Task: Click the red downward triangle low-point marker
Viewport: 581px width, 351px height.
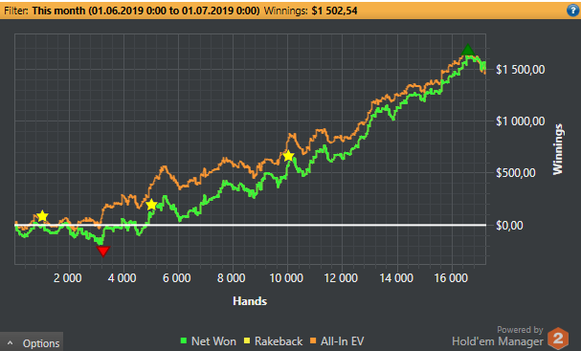Action: [x=103, y=252]
